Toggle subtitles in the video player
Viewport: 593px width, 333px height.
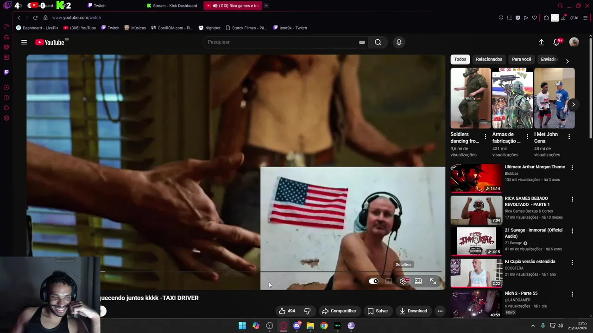(389, 281)
